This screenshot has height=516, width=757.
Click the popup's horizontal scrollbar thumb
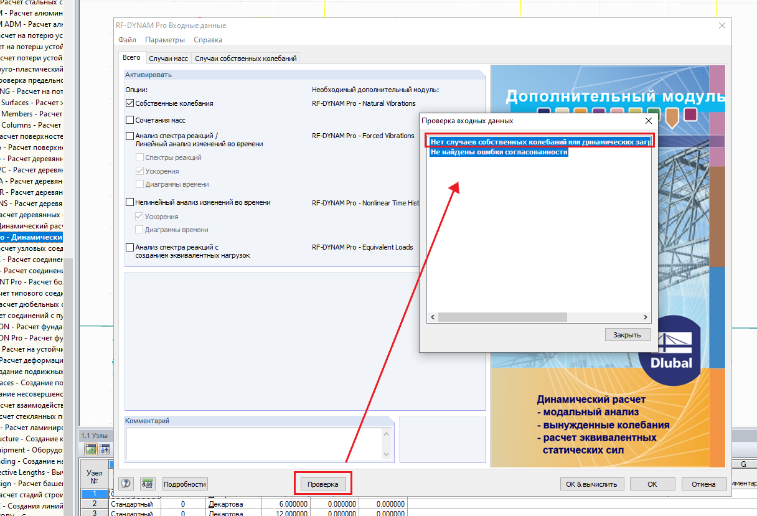pos(502,317)
